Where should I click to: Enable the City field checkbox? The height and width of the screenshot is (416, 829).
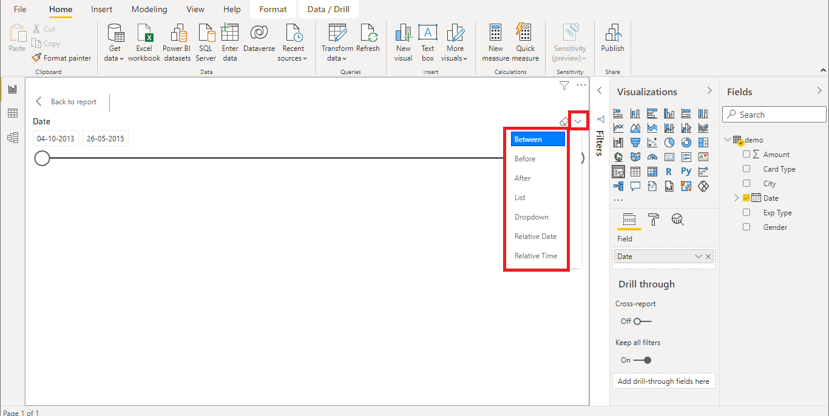[746, 183]
